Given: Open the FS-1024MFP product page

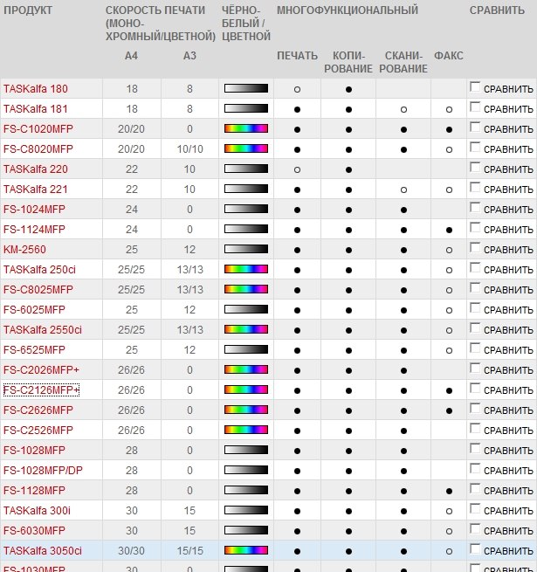Looking at the screenshot, I should point(34,209).
